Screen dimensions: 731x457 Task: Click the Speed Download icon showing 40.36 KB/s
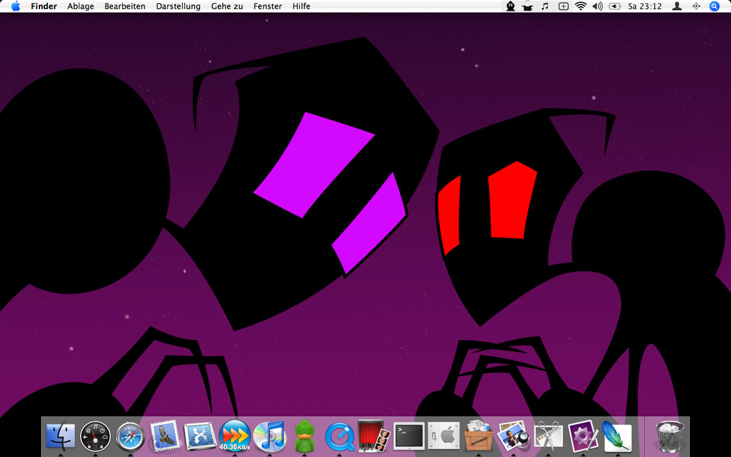pos(235,436)
